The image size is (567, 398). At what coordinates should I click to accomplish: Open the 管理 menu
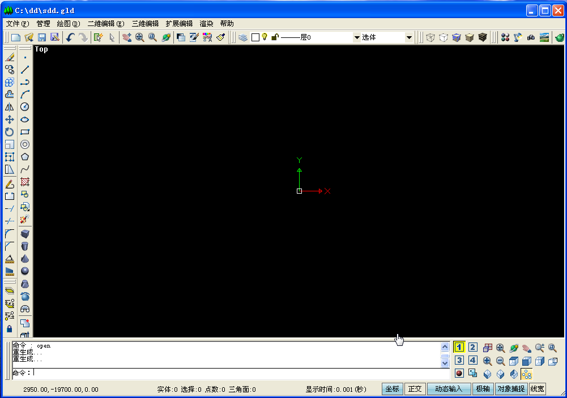pos(44,24)
